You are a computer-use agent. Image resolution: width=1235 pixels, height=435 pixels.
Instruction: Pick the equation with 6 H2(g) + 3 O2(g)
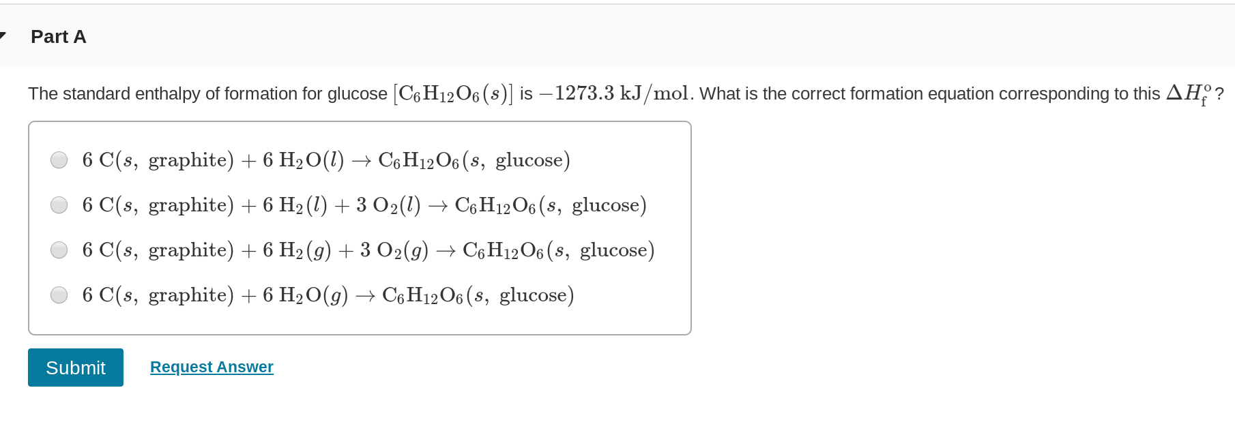tap(59, 250)
